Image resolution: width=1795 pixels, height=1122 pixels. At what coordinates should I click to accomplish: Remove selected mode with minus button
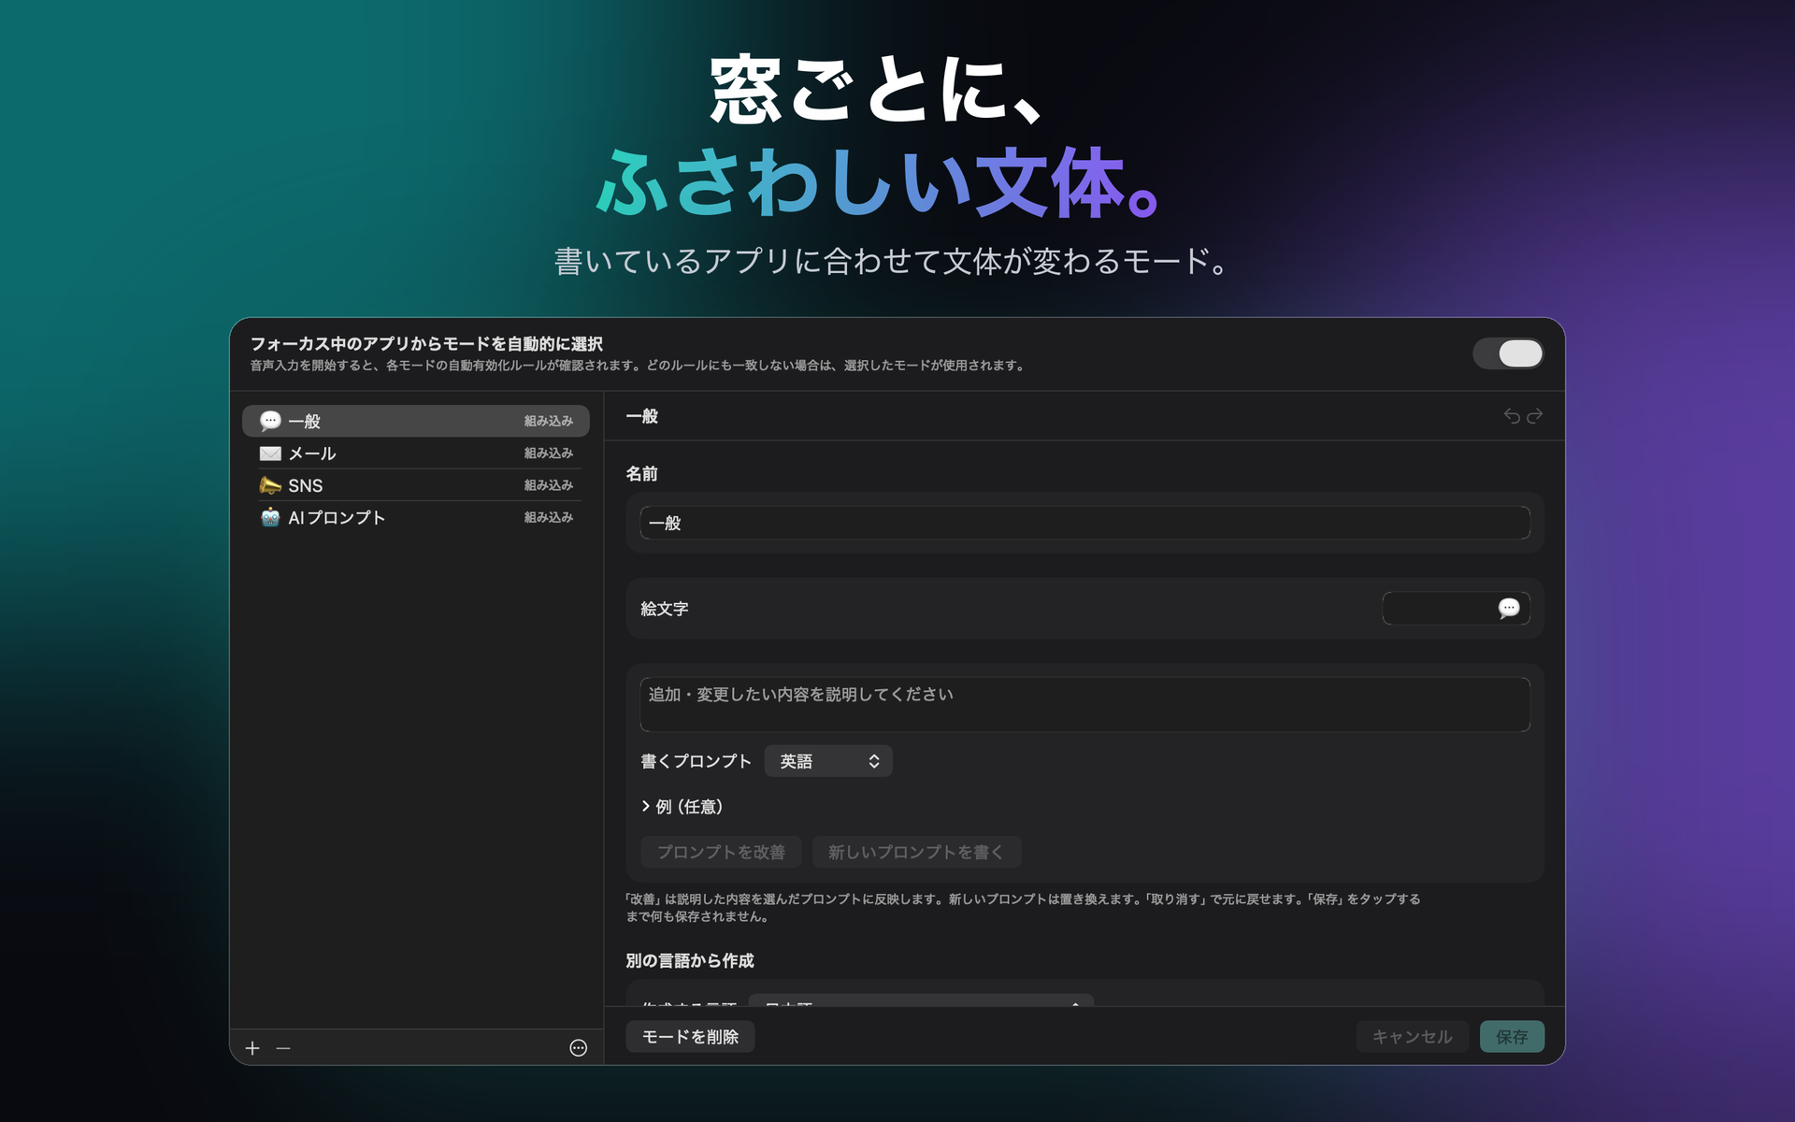click(x=283, y=1048)
